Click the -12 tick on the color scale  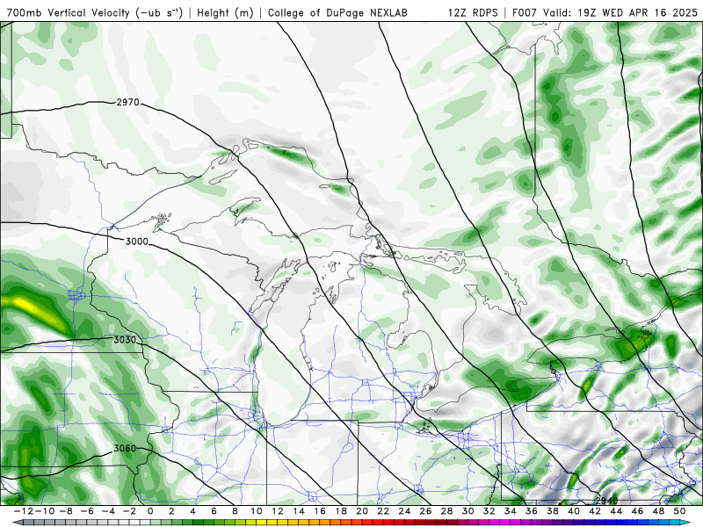point(23,511)
